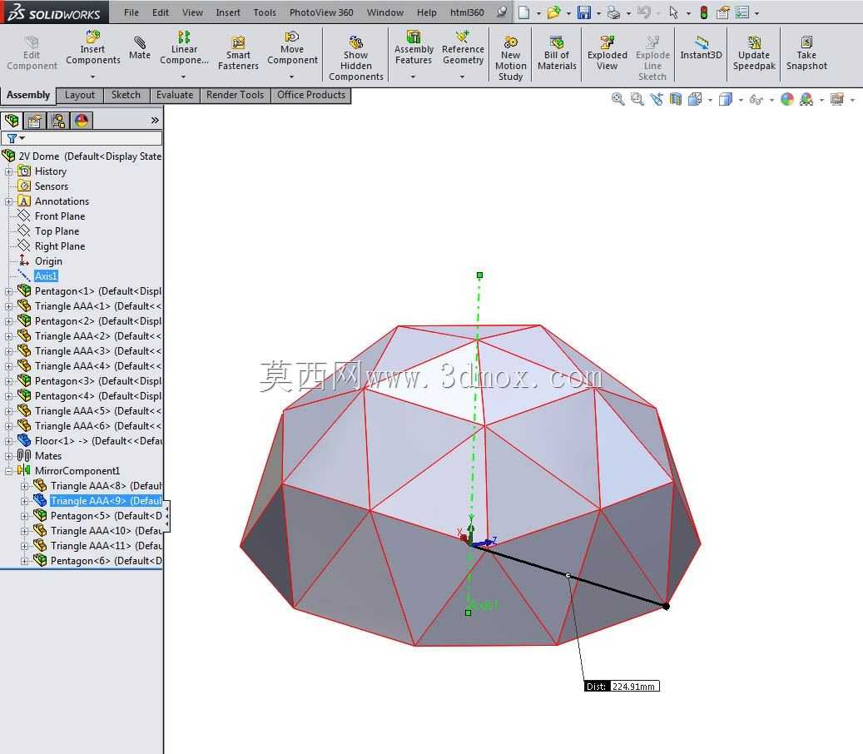Image resolution: width=863 pixels, height=754 pixels.
Task: Open the Insert Components dropdown arrow
Action: tap(92, 77)
